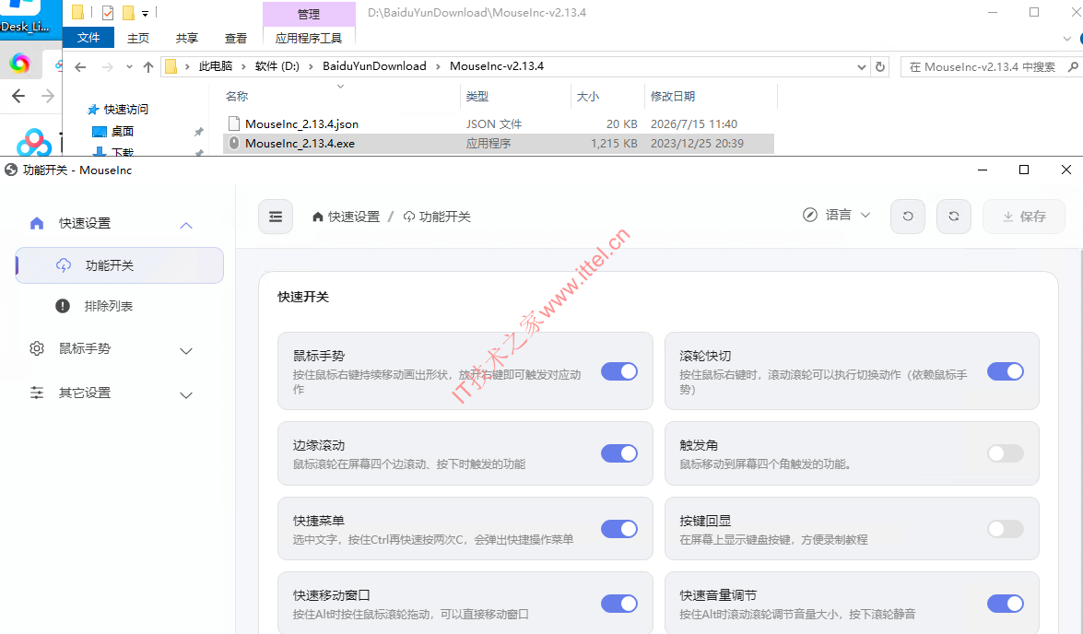1083x634 pixels.
Task: Open recent locations dropdown beside forward arrow
Action: (129, 67)
